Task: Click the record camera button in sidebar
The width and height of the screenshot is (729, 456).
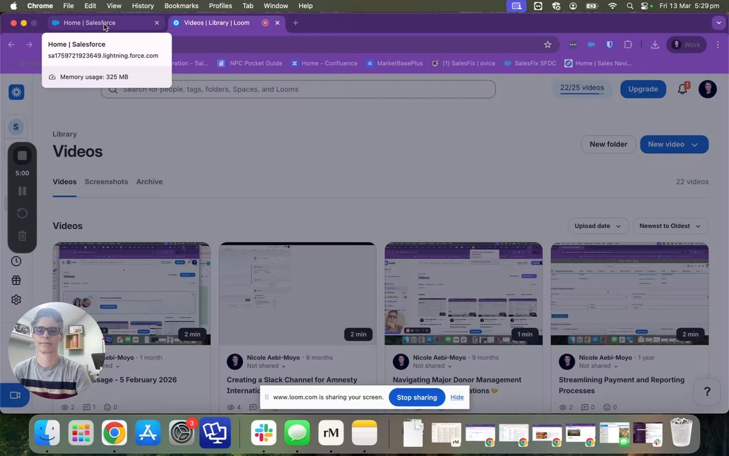Action: pos(15,395)
